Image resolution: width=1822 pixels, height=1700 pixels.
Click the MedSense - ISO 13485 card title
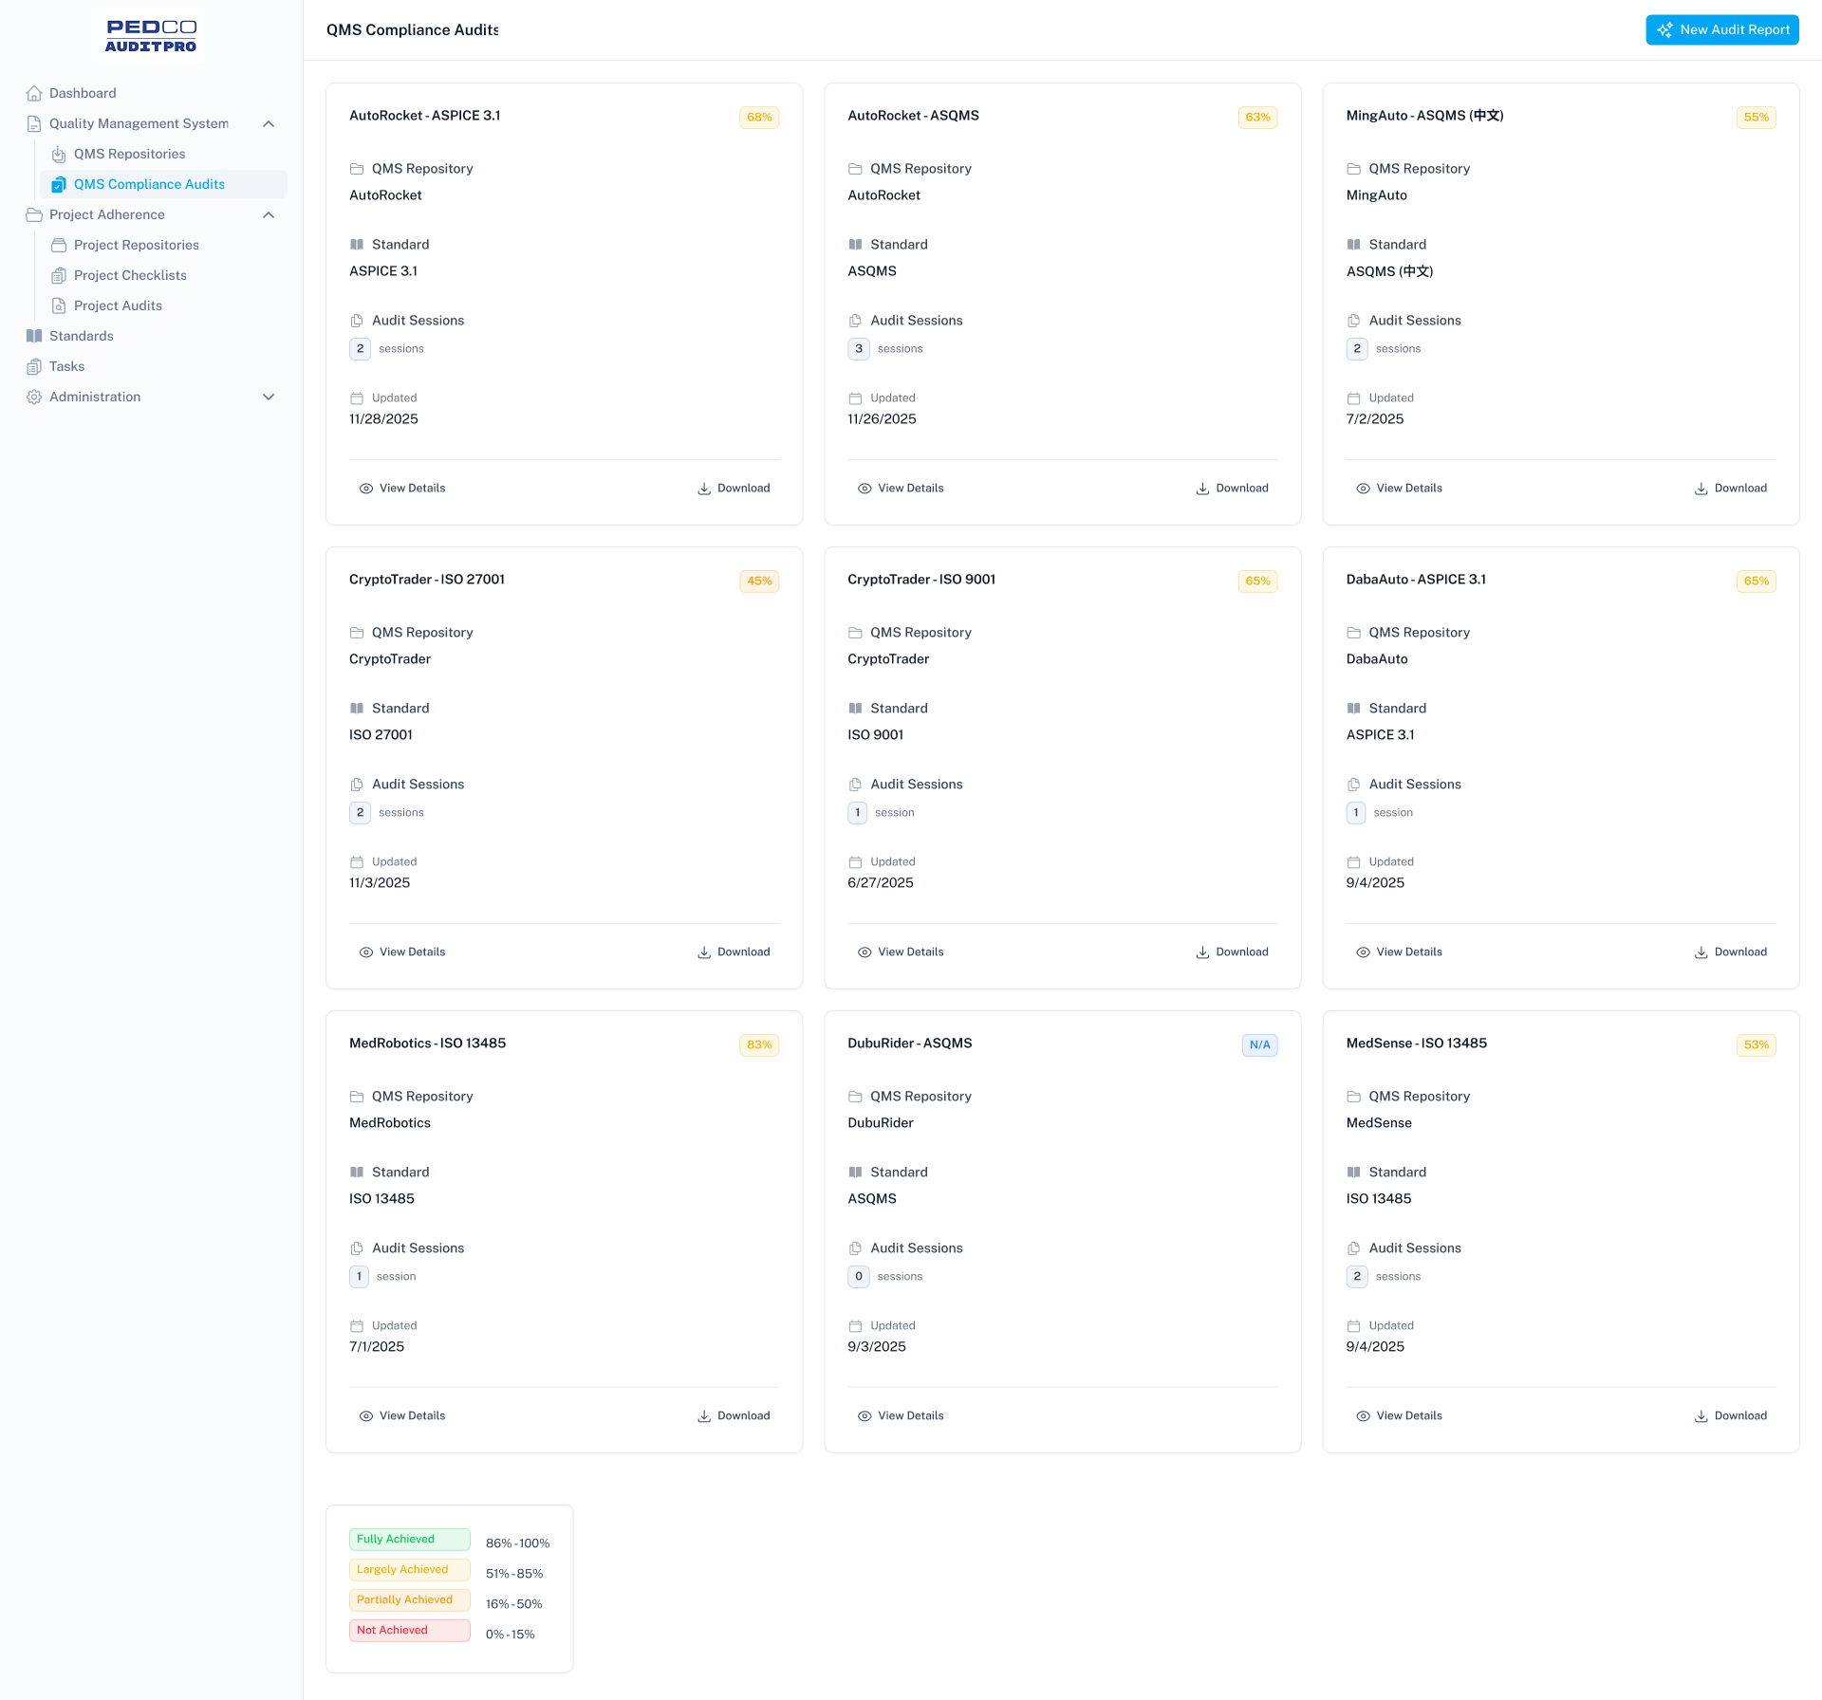pos(1416,1044)
